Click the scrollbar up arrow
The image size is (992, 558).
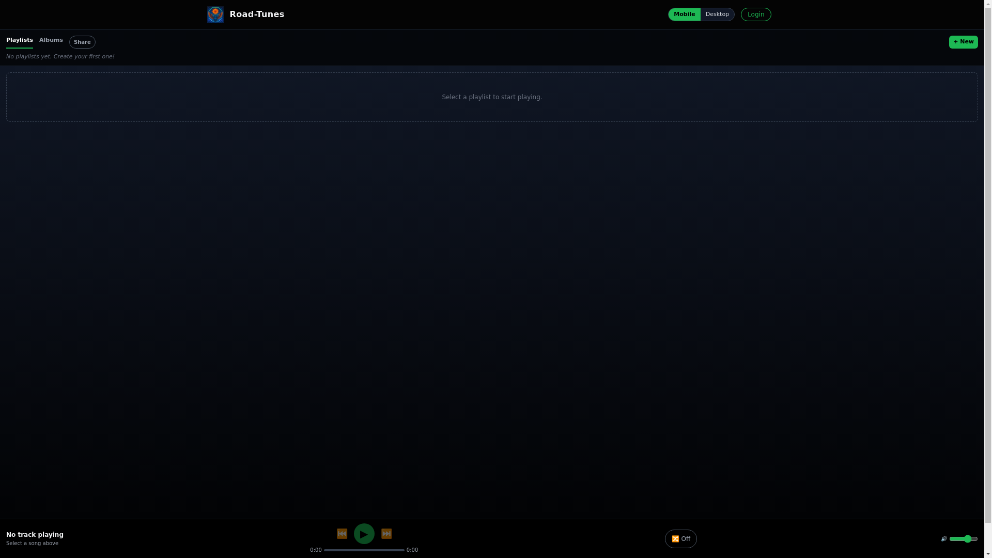click(988, 4)
